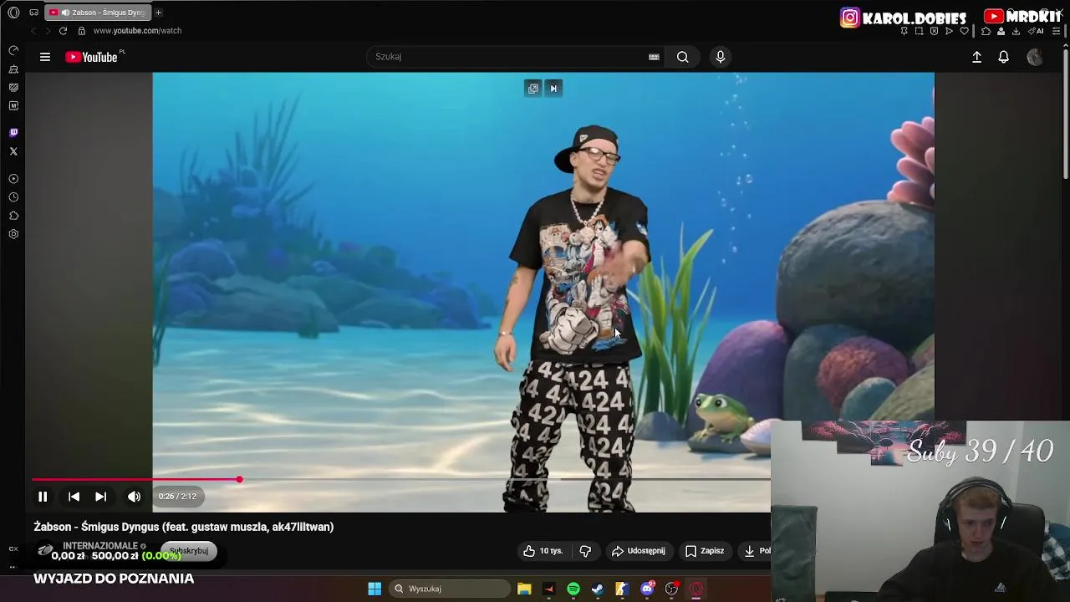The image size is (1070, 602).
Task: Open the Windows Start menu
Action: (374, 589)
